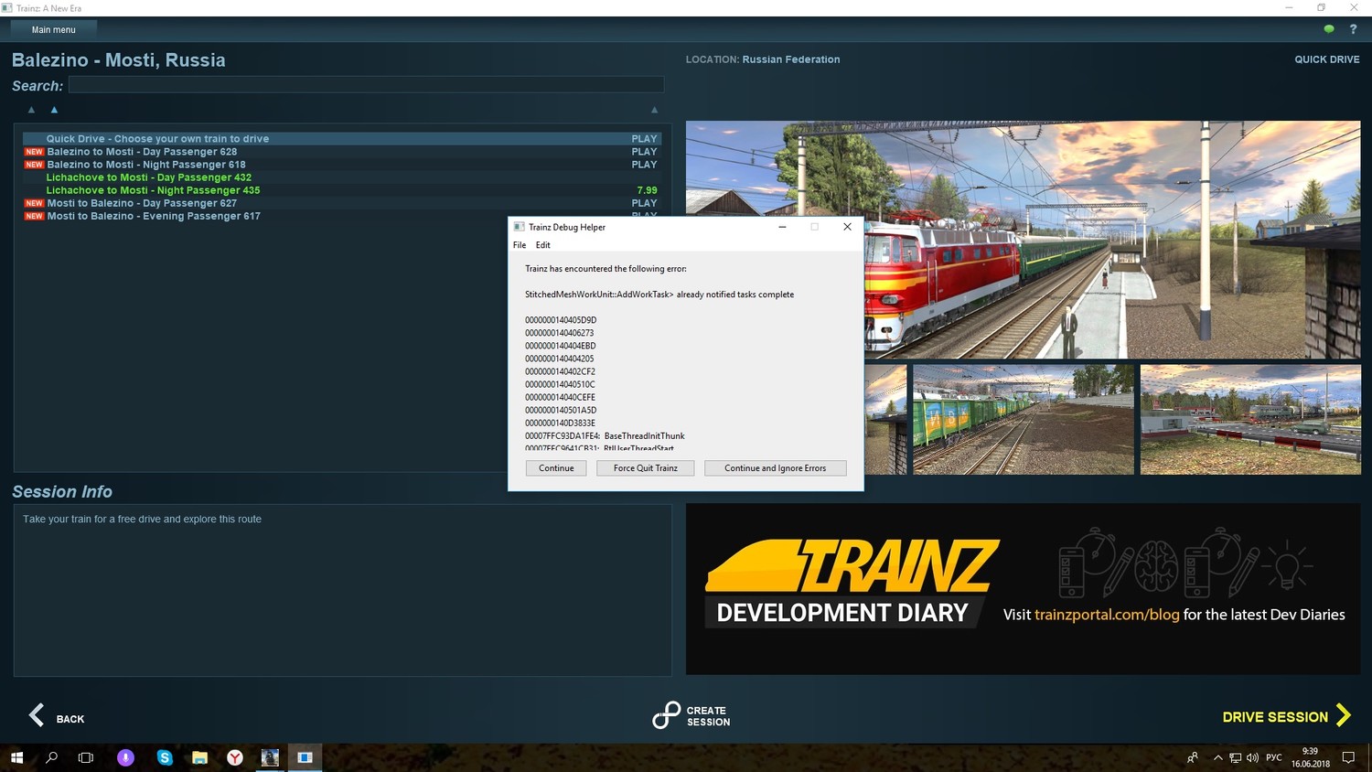
Task: Click the NEW badge on Evening Passenger 617
Action: [x=34, y=216]
